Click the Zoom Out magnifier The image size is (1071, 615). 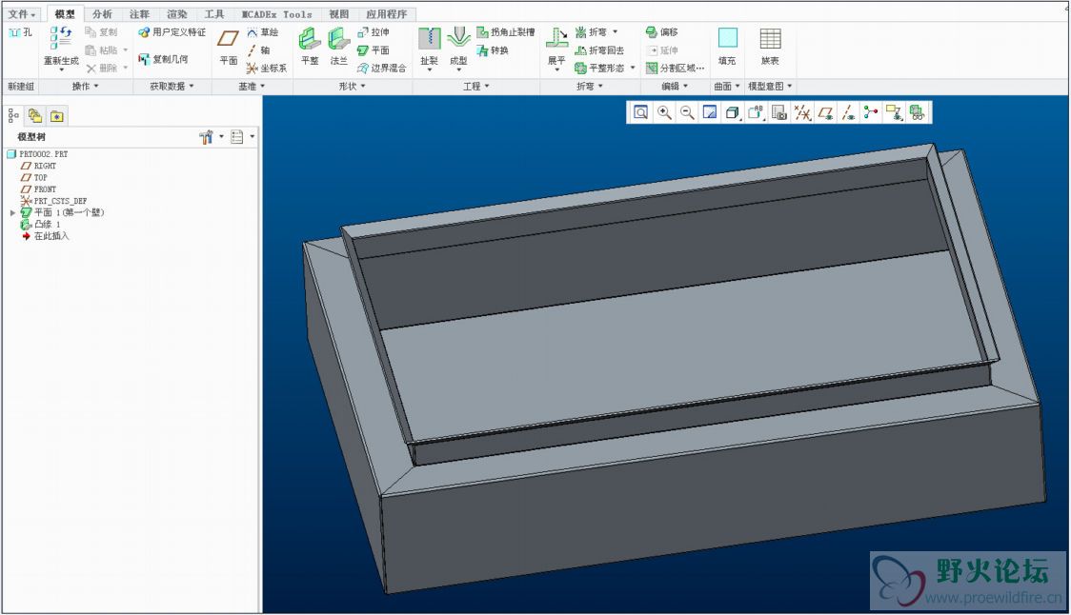pos(687,112)
